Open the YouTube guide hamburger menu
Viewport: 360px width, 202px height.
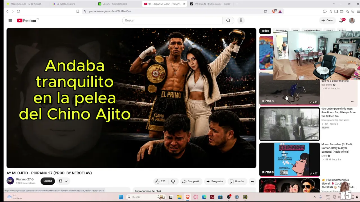(10, 20)
